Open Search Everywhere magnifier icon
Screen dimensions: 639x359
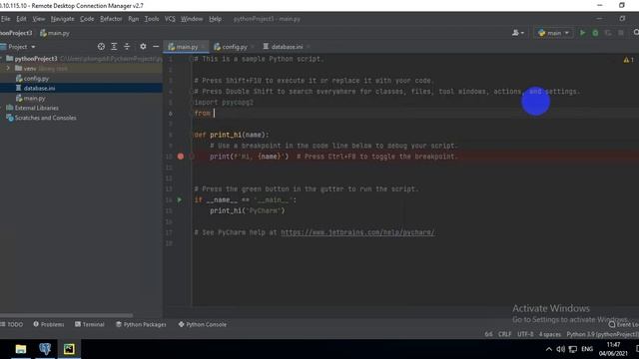636,33
